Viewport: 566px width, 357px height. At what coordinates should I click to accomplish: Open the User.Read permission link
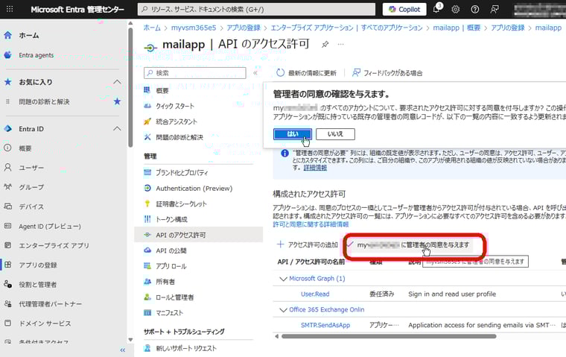pyautogui.click(x=315, y=294)
